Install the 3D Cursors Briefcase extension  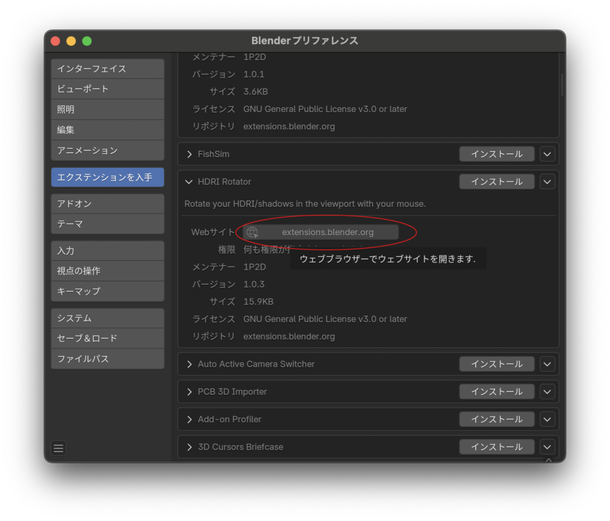pos(497,447)
